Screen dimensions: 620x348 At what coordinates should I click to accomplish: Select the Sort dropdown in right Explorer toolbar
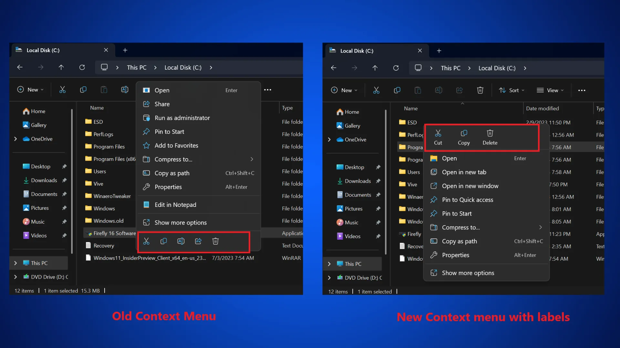click(x=511, y=90)
